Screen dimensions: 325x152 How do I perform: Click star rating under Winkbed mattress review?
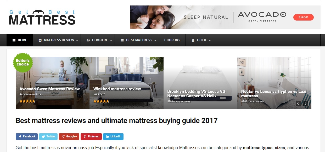click(101, 101)
